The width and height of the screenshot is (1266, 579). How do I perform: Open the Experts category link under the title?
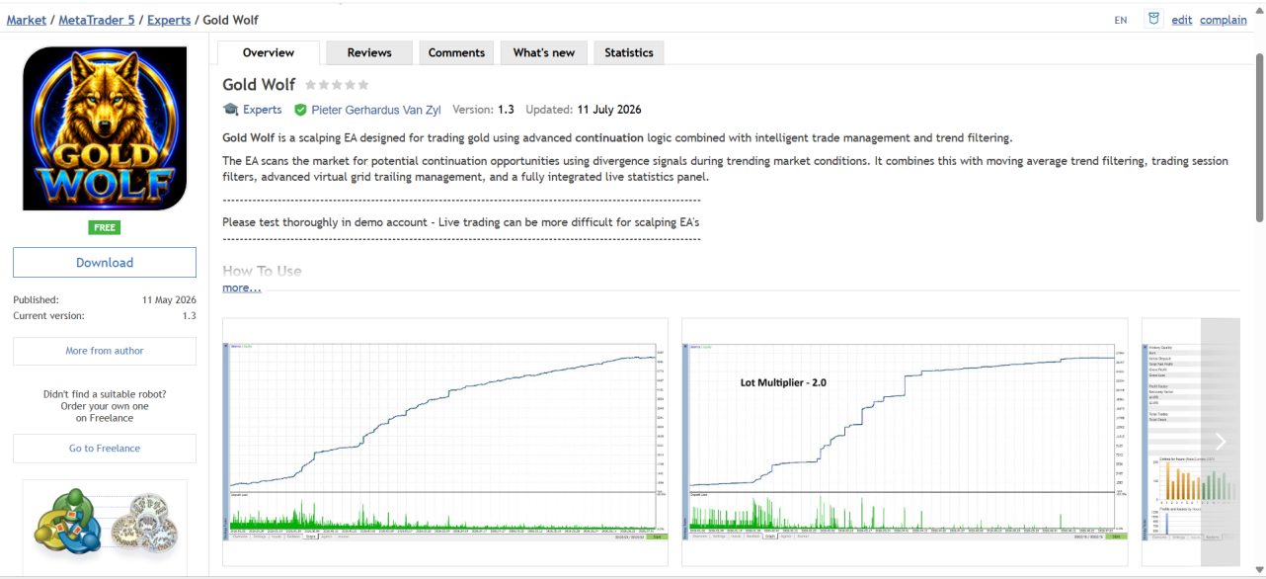pos(263,110)
